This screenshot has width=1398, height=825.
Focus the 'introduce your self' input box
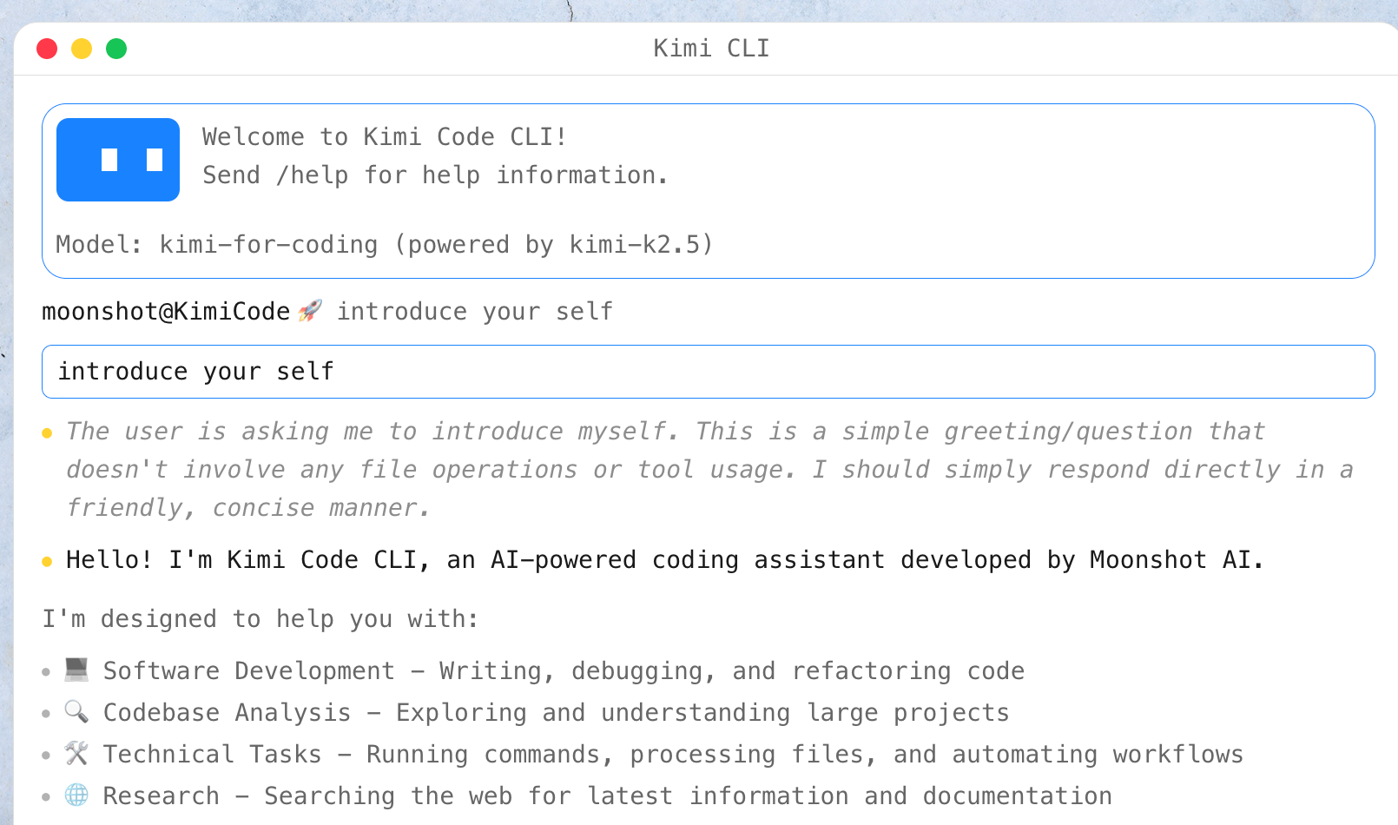pos(708,372)
